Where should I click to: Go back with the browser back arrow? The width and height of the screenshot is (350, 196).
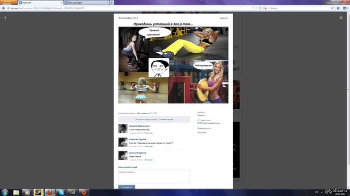pyautogui.click(x=3, y=8)
